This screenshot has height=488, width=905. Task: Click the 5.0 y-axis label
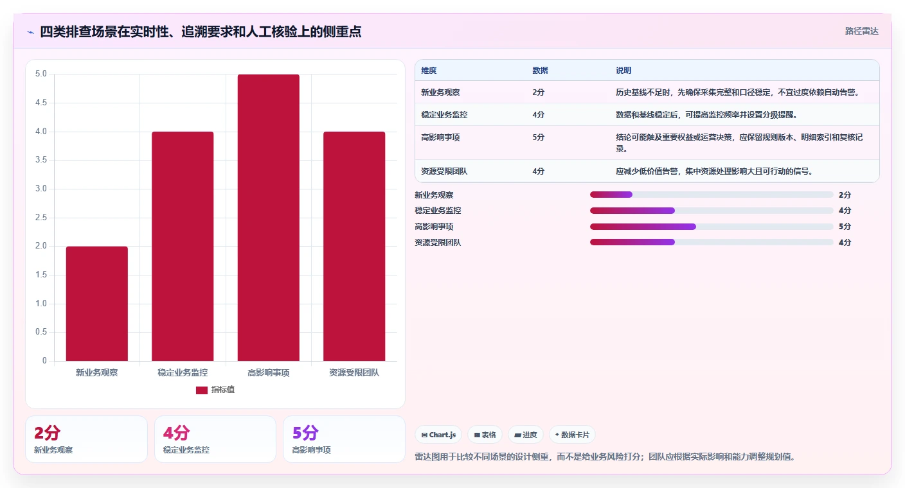pos(40,74)
